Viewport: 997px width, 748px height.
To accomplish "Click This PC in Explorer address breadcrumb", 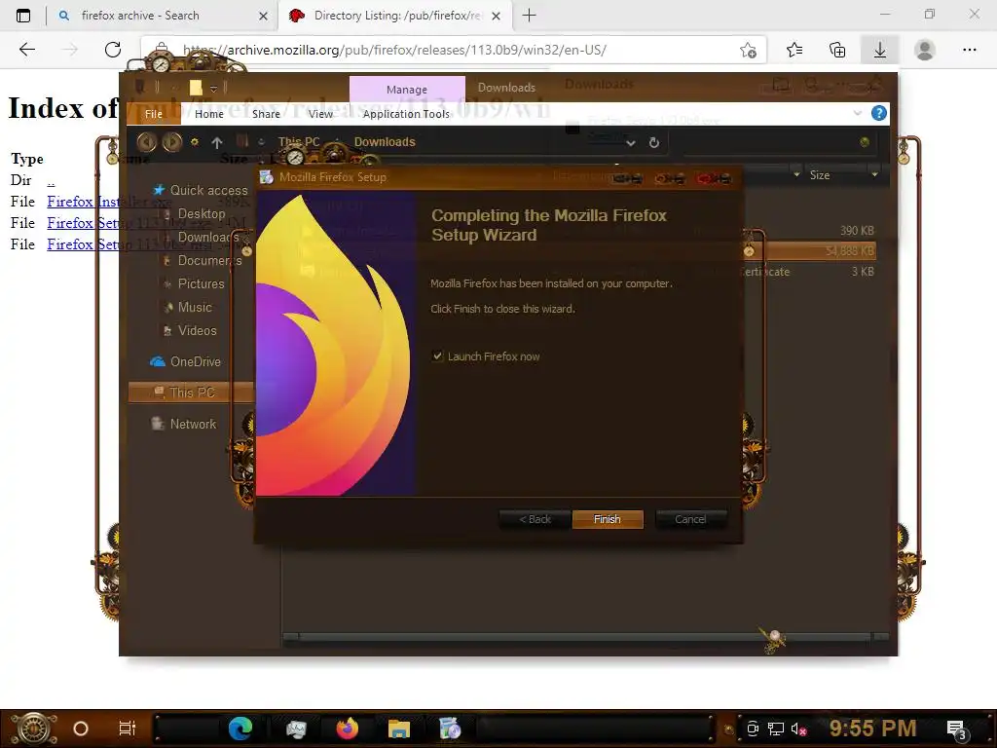I will [x=299, y=142].
